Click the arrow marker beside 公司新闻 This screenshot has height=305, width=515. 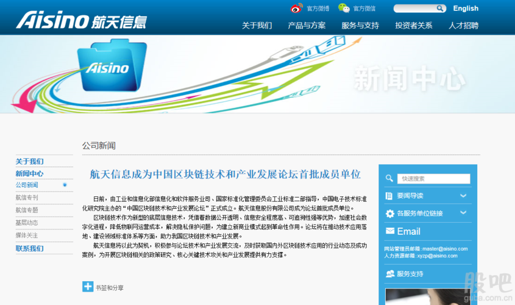65,185
